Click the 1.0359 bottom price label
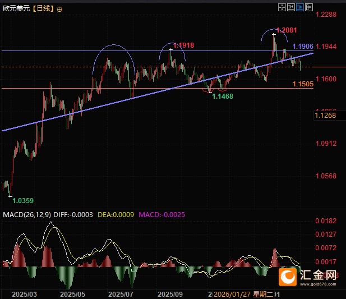Screen dimensions: 346x299 (x=23, y=201)
